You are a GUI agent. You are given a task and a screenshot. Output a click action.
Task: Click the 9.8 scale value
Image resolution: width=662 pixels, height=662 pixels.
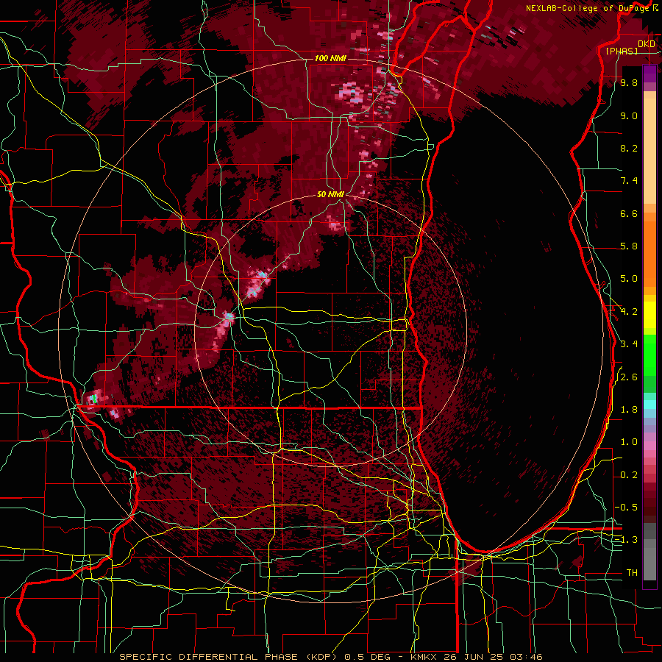[x=629, y=82]
